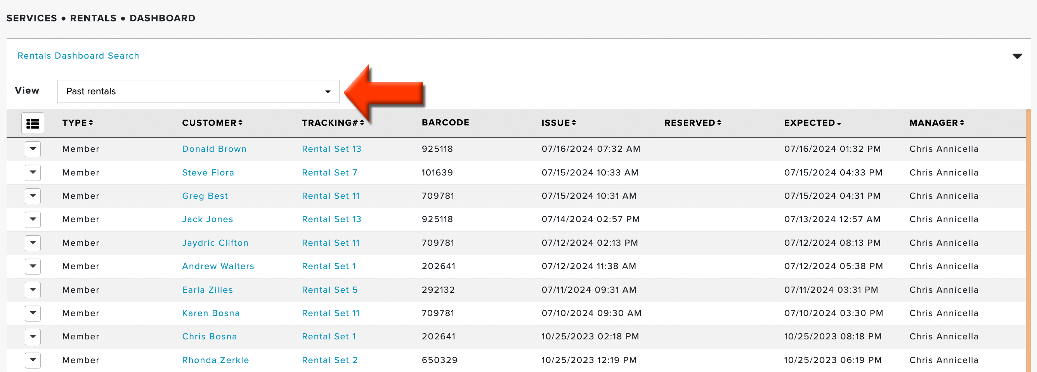Open Rental Set 11 for Greg Best
Image resolution: width=1037 pixels, height=372 pixels.
tap(331, 196)
